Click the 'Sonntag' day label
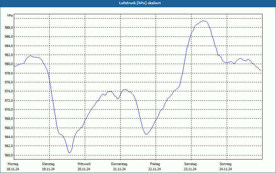Image resolution: width=276 pixels, height=173 pixels. pos(226,164)
